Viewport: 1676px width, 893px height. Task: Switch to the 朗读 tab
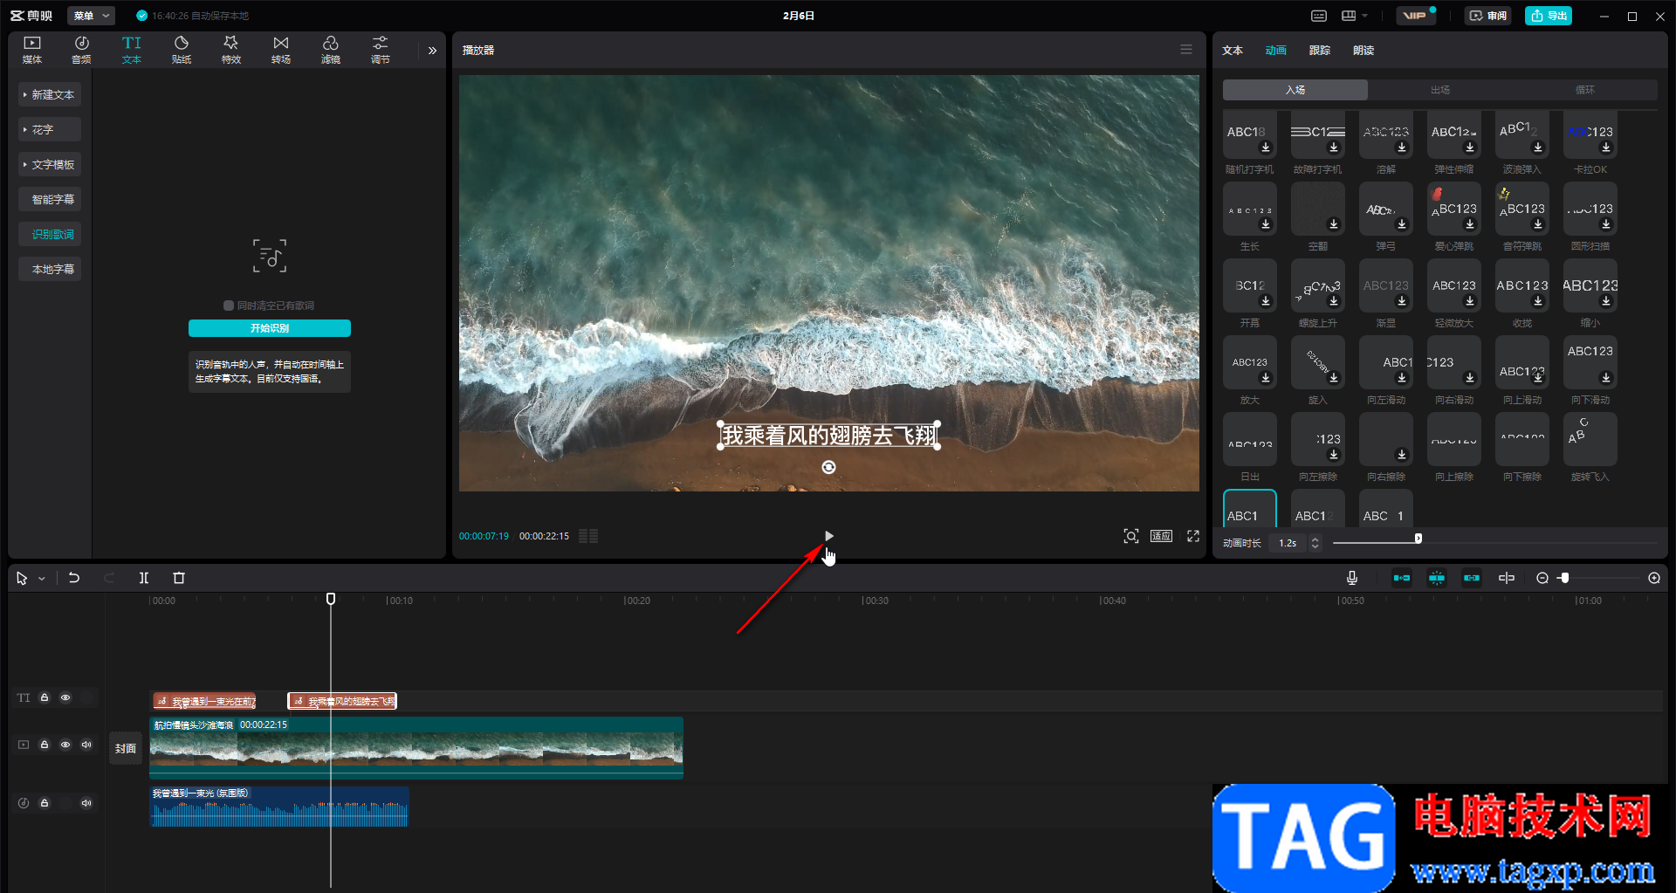[1363, 51]
